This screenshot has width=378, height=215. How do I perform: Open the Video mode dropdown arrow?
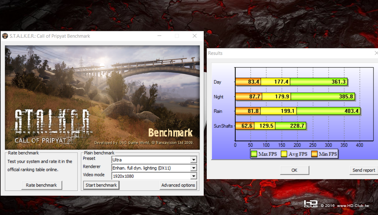pos(193,176)
